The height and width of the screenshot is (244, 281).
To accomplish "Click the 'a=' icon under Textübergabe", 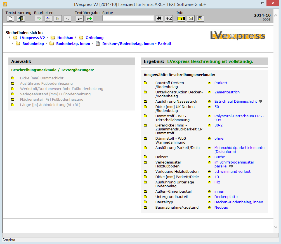I will coord(80,19).
